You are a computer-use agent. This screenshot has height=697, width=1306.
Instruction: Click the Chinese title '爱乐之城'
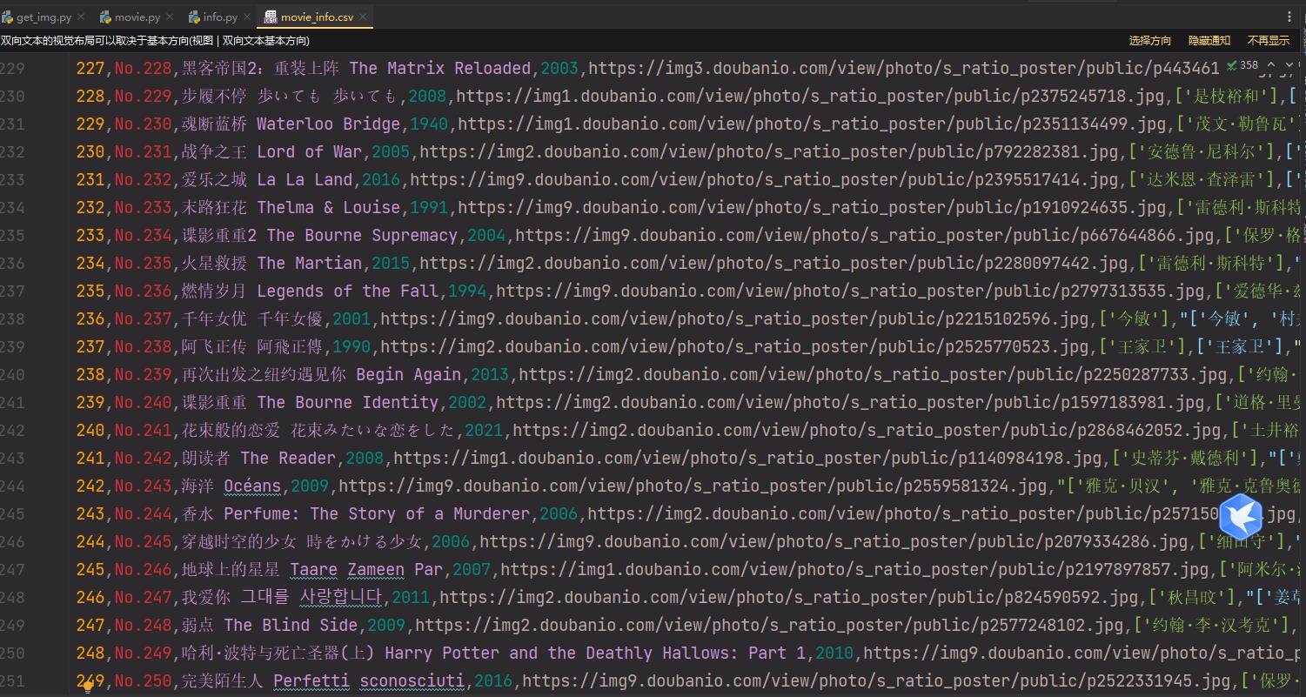(214, 179)
